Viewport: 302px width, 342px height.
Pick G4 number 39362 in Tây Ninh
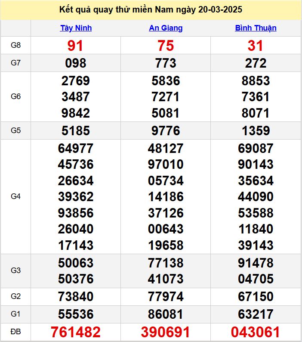(x=76, y=197)
